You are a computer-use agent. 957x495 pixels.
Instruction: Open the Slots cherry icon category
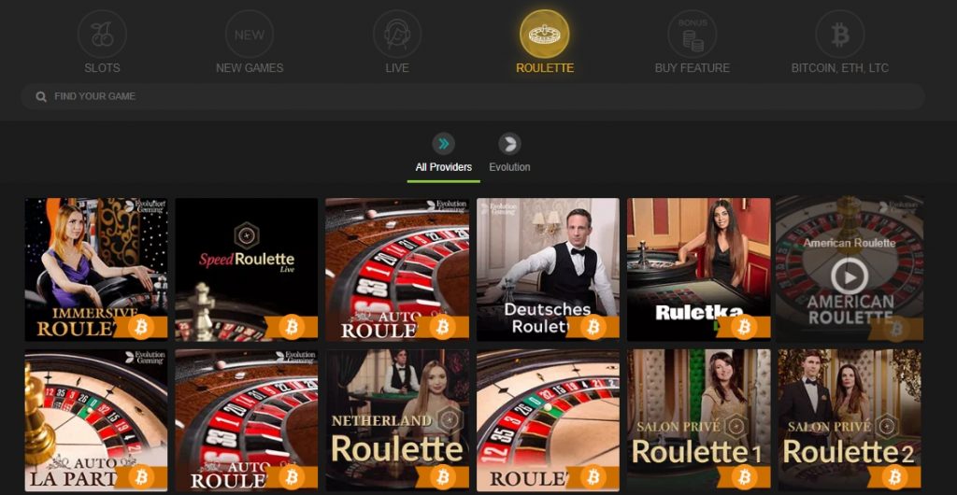point(102,35)
